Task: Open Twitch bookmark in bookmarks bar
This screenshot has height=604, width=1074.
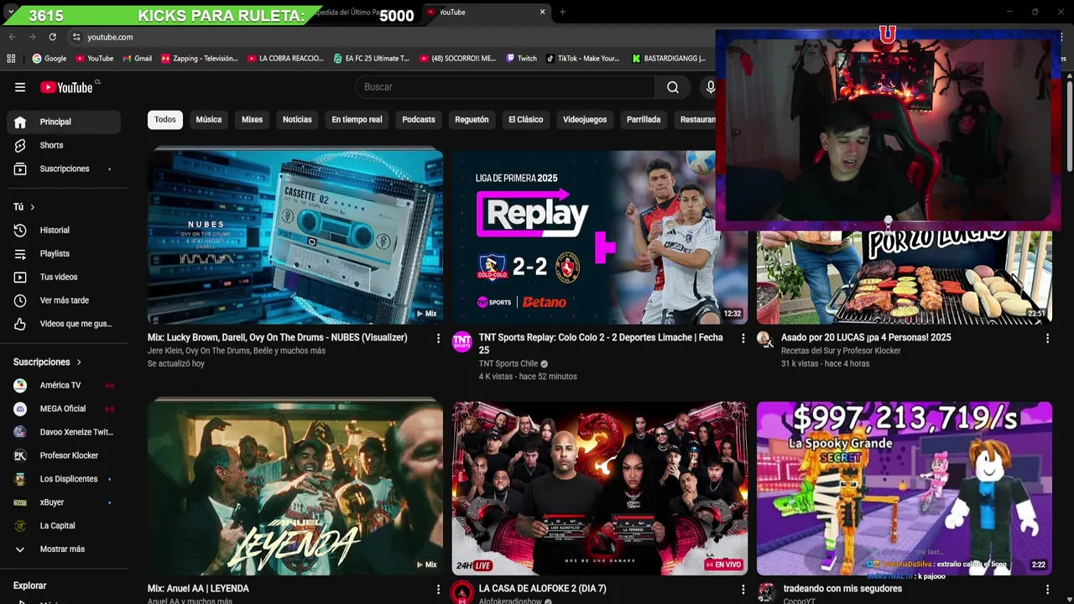Action: tap(520, 59)
